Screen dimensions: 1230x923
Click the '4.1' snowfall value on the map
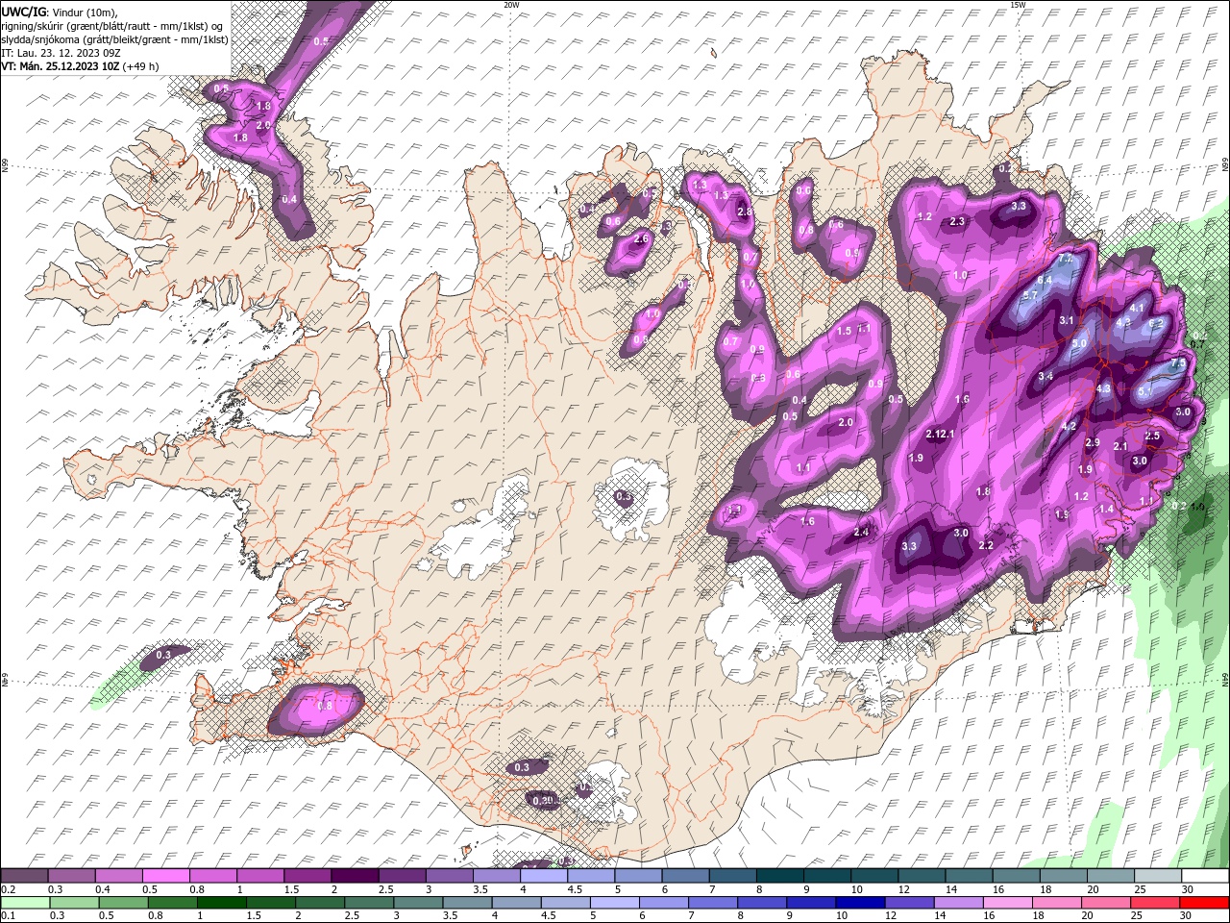pyautogui.click(x=1137, y=308)
